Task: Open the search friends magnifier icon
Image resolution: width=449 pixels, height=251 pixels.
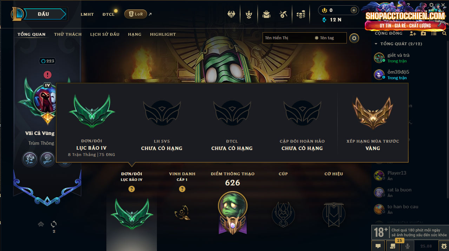Action: [444, 33]
